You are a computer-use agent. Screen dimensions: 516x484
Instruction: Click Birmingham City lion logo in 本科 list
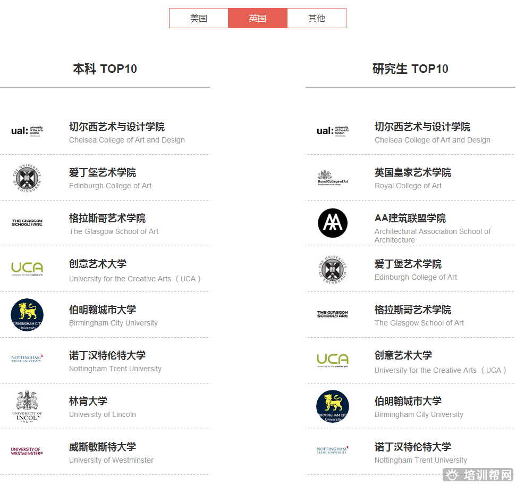[27, 315]
